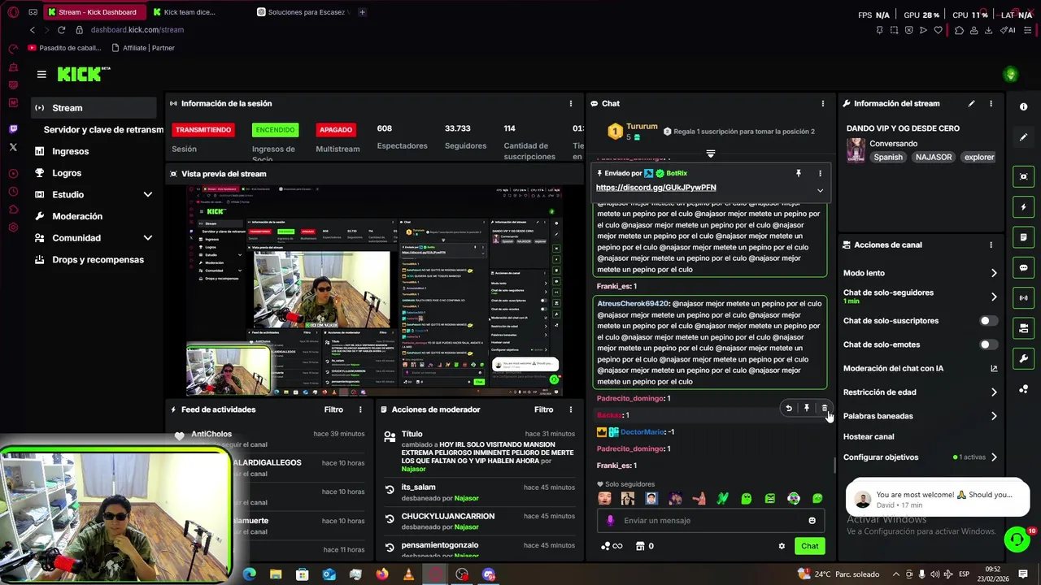This screenshot has height=585, width=1041.
Task: Unpin the BotRix pinned message
Action: 799,173
